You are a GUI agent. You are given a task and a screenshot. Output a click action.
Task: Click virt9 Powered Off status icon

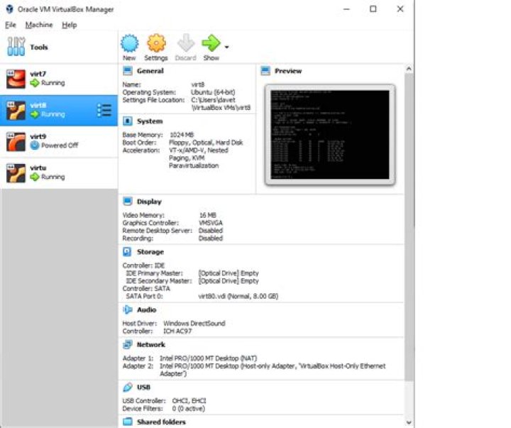pos(35,146)
